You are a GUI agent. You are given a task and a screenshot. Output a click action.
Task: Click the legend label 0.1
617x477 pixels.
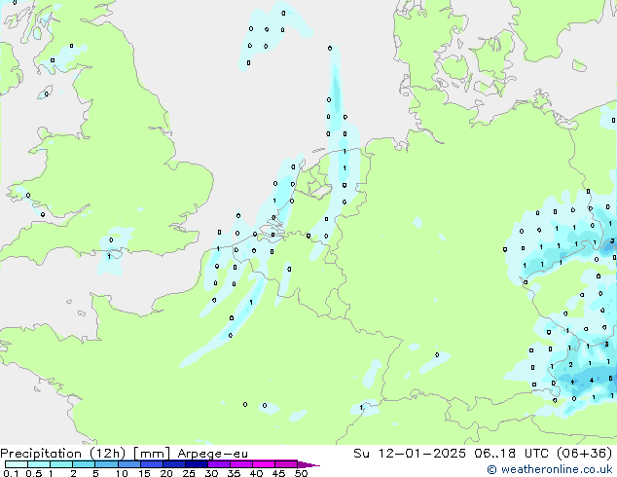[x=11, y=473]
